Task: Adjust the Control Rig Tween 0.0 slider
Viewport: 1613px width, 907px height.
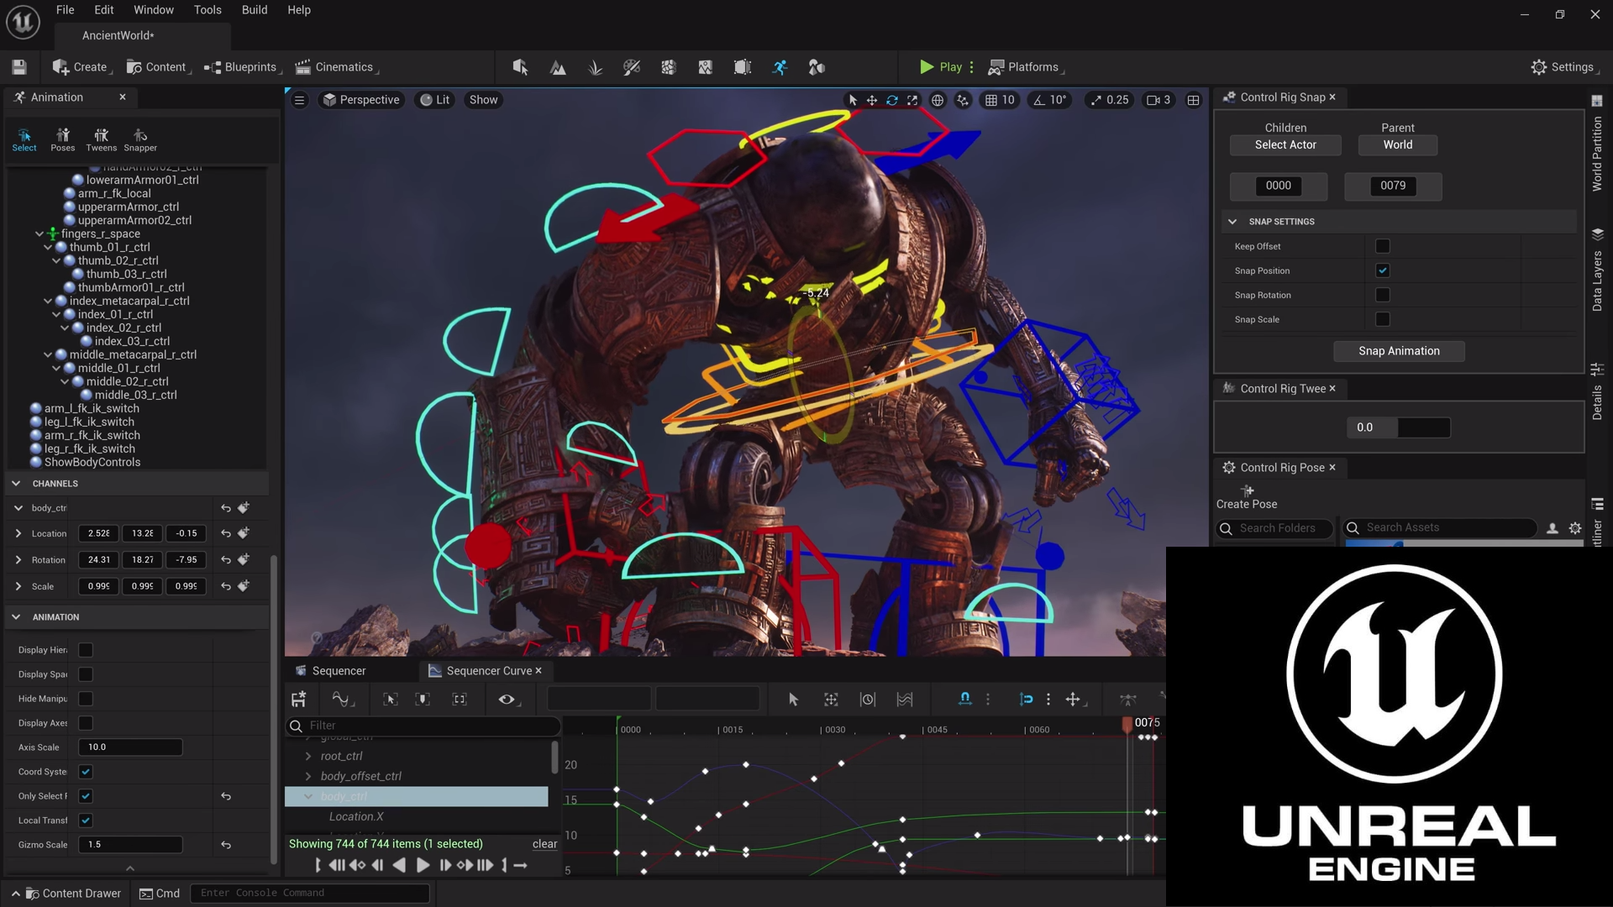Action: [x=1399, y=427]
